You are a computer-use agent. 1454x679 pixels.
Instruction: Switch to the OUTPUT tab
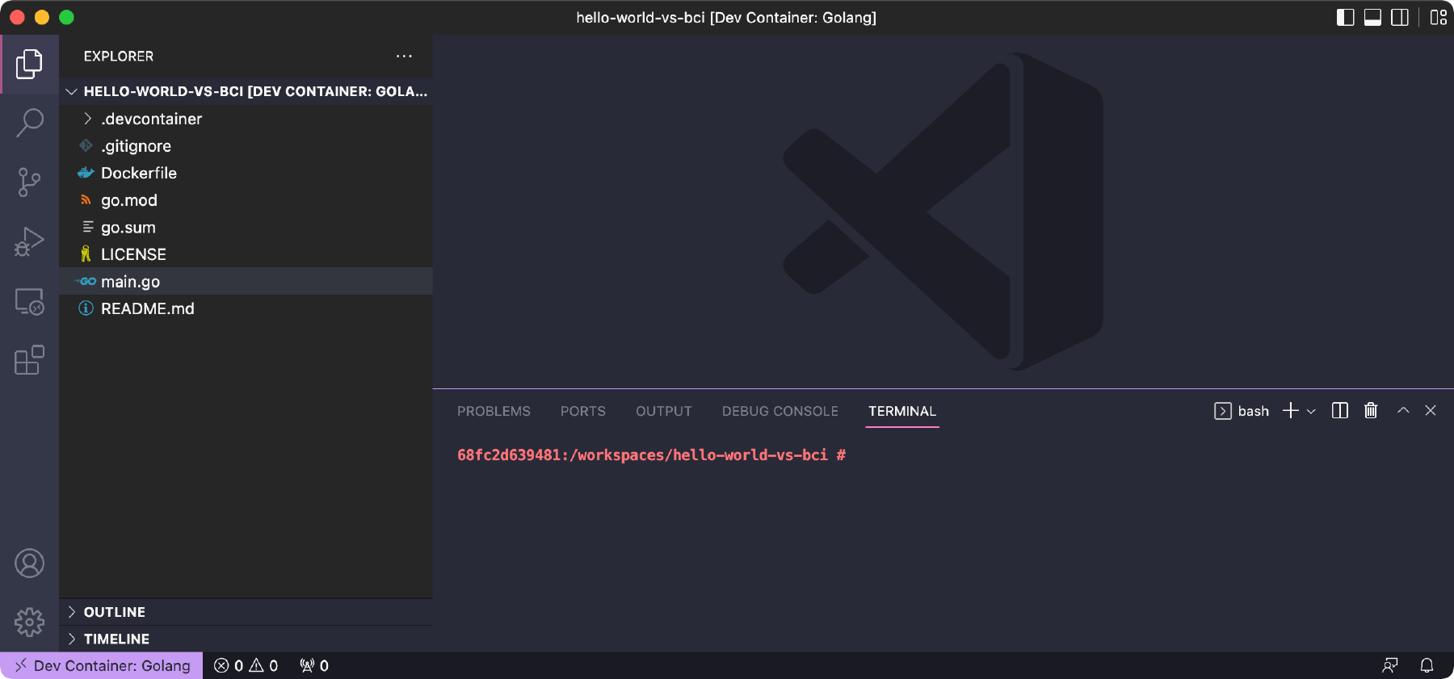pos(663,411)
